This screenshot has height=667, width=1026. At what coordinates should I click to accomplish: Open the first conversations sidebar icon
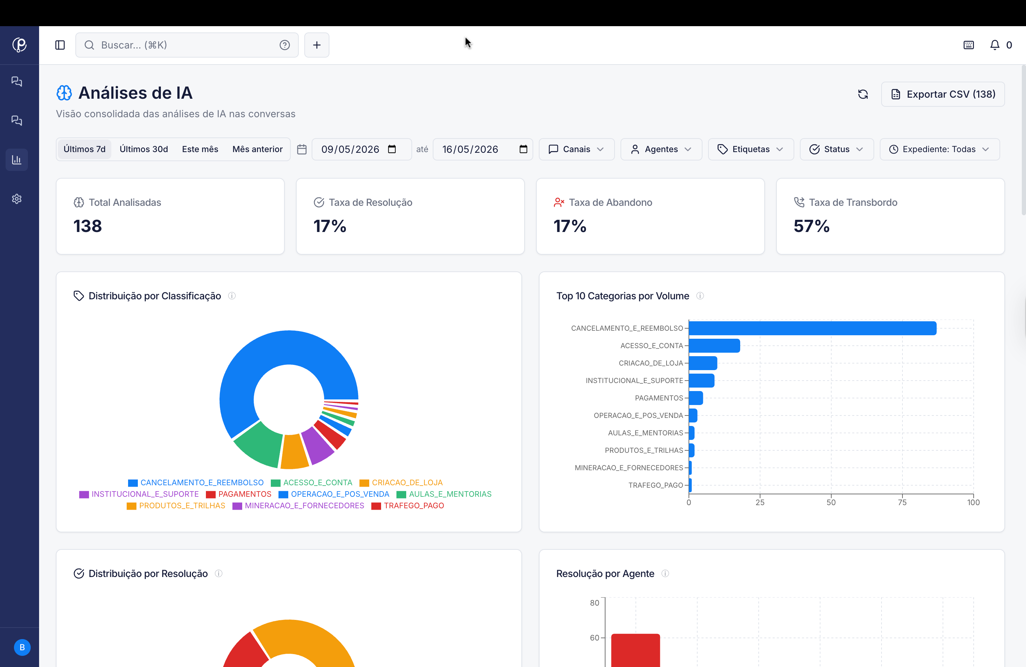point(17,81)
